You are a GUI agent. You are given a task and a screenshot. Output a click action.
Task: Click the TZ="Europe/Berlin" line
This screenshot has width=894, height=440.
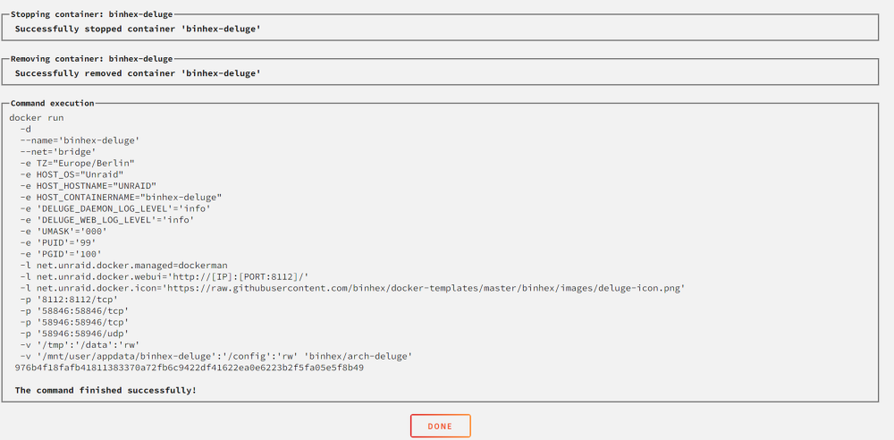coord(77,164)
